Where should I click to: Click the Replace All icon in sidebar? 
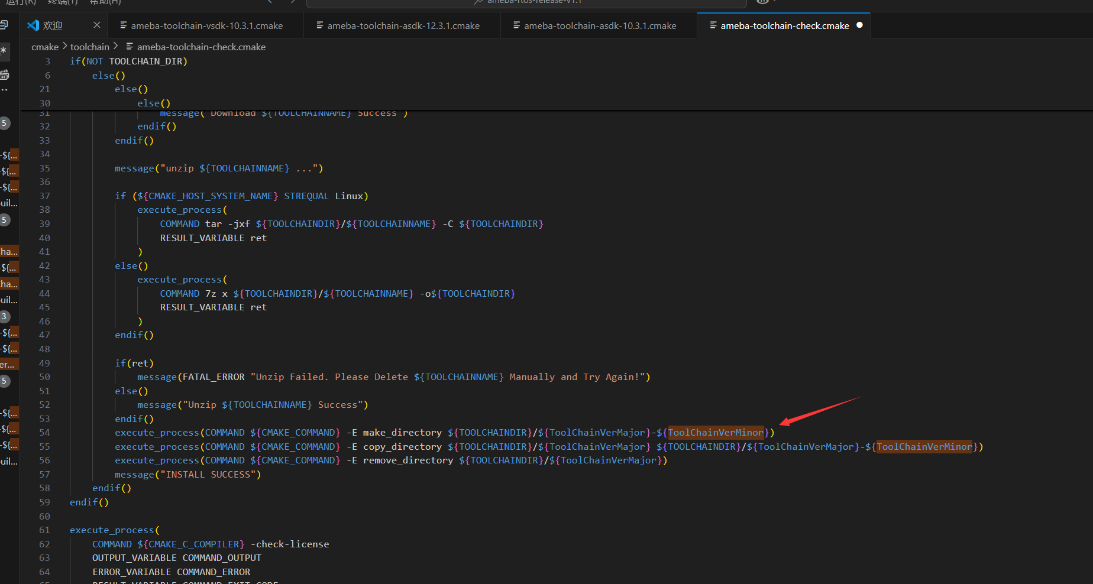[x=5, y=74]
